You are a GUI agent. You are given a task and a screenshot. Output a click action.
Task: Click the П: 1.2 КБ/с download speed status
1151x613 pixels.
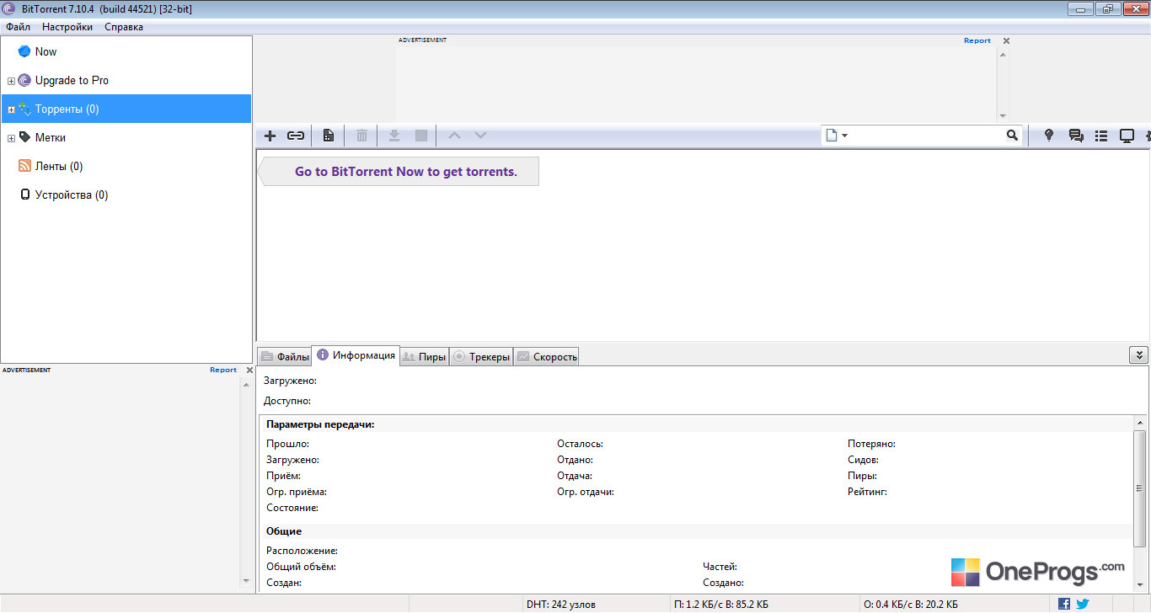pos(721,605)
